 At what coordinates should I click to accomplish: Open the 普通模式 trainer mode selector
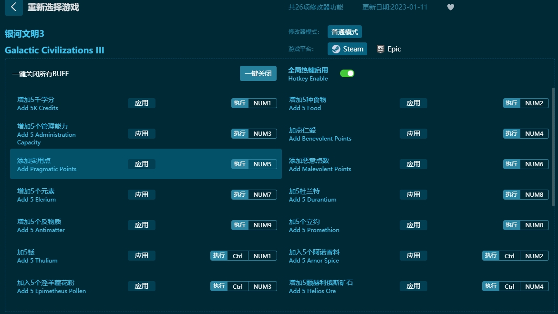tap(345, 31)
